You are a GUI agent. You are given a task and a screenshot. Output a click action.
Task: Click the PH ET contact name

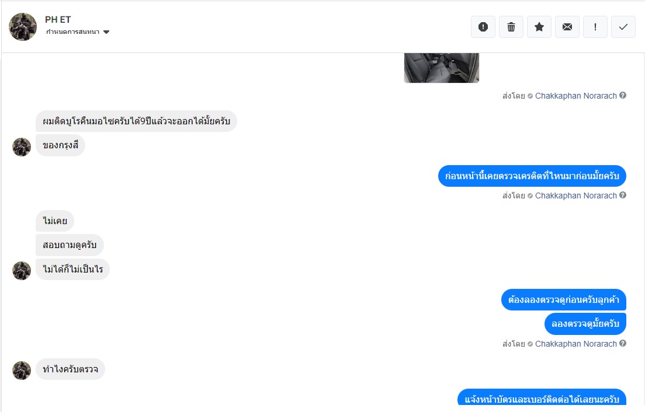tap(58, 19)
